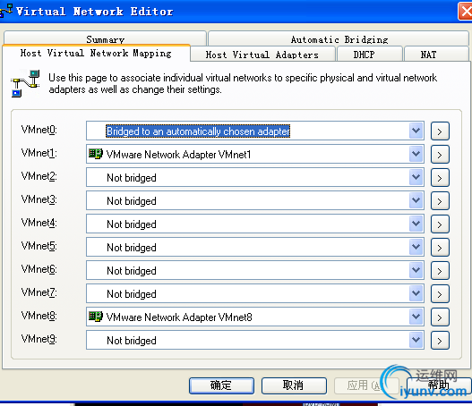Click the VMnet0: label
The width and height of the screenshot is (472, 406).
(39, 130)
